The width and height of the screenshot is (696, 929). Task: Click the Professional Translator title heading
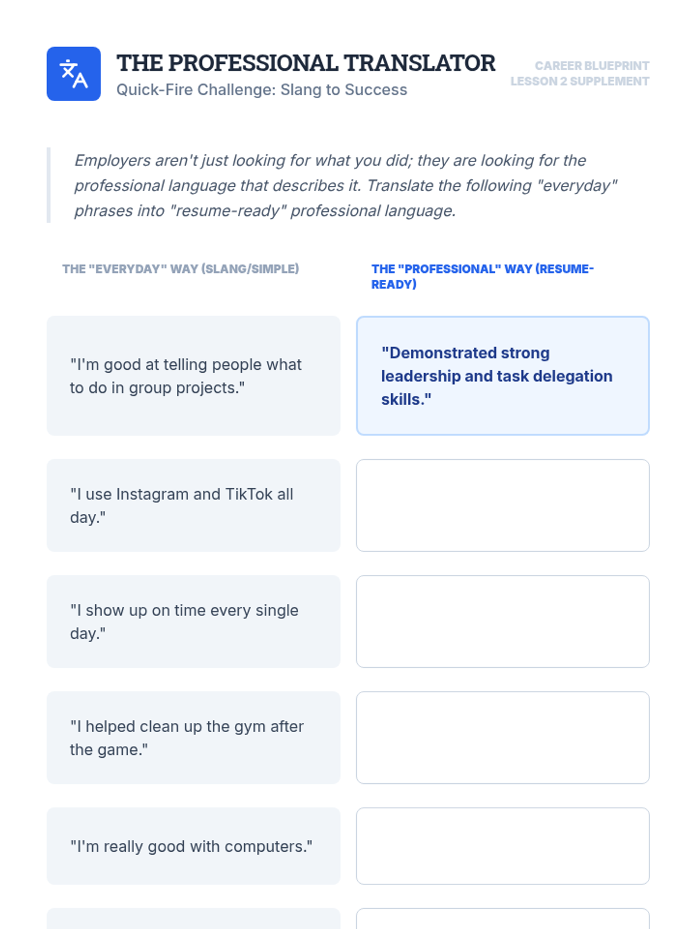[x=306, y=63]
